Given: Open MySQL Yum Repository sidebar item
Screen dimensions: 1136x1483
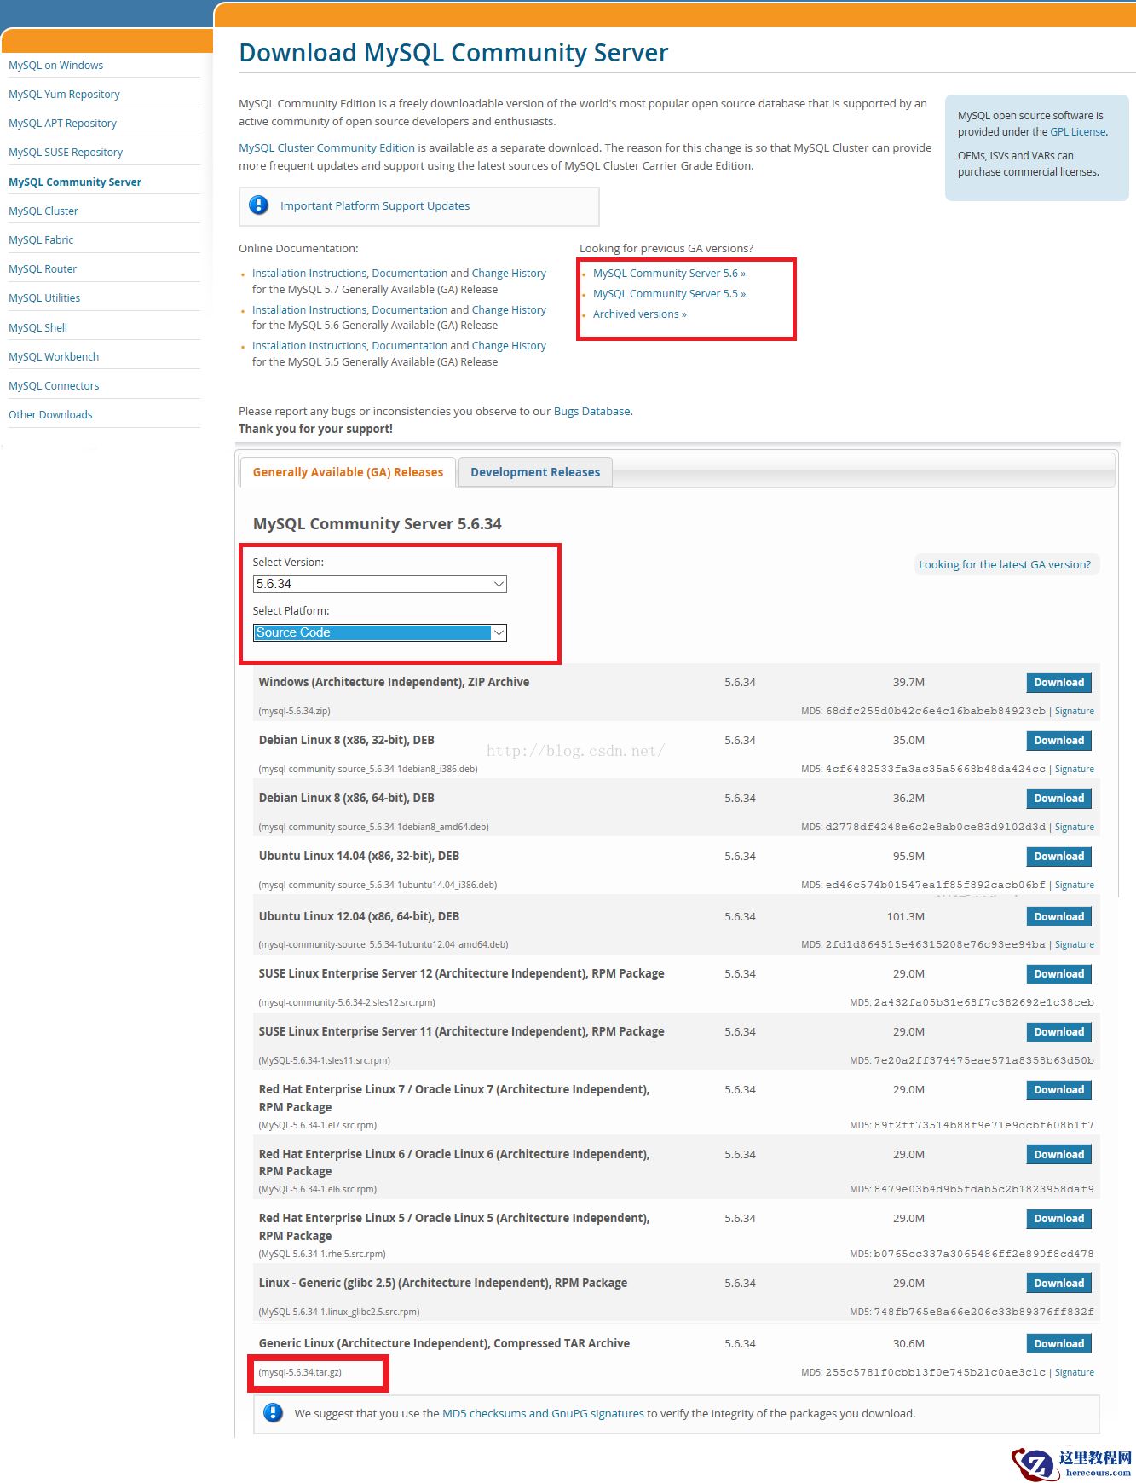Looking at the screenshot, I should [x=64, y=95].
